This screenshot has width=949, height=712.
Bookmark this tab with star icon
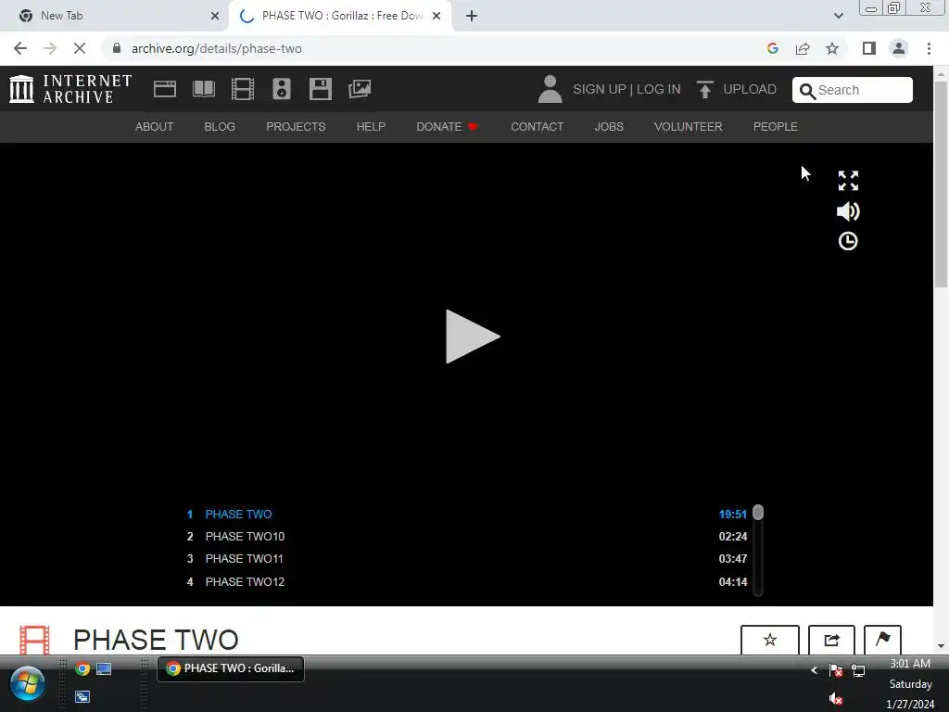pyautogui.click(x=832, y=48)
